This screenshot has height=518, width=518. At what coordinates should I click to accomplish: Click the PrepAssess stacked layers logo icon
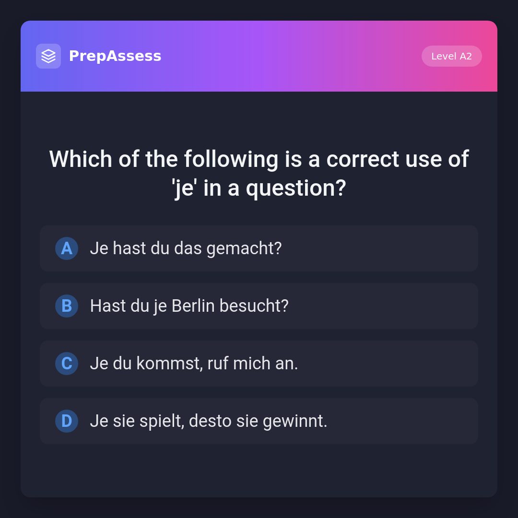point(48,56)
